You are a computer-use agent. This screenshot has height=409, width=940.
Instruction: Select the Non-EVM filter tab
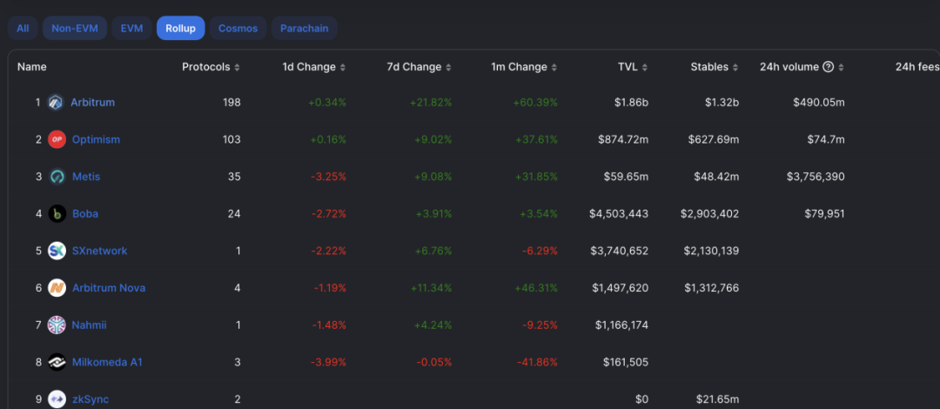point(75,28)
